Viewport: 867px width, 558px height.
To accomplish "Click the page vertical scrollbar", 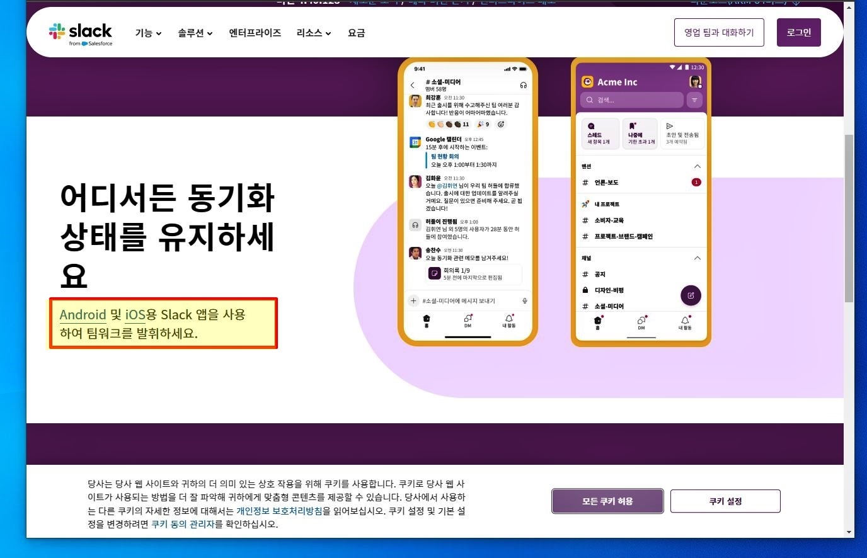I will click(849, 218).
